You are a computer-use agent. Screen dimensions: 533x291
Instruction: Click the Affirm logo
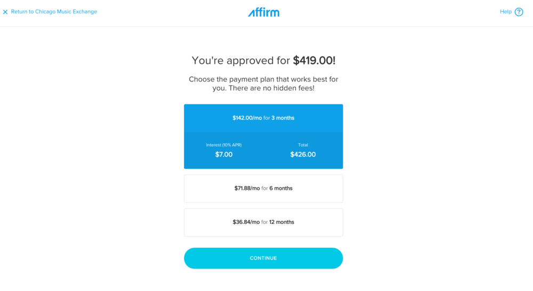[263, 12]
